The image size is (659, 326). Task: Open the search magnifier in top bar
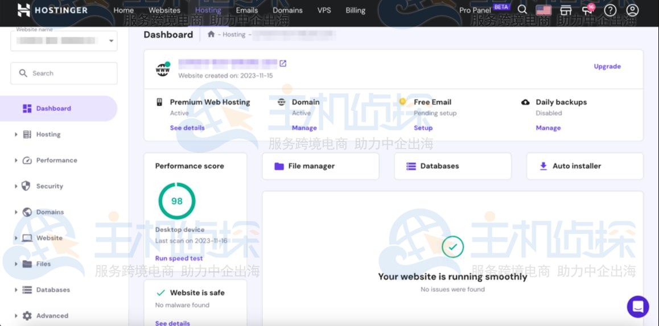pyautogui.click(x=522, y=10)
